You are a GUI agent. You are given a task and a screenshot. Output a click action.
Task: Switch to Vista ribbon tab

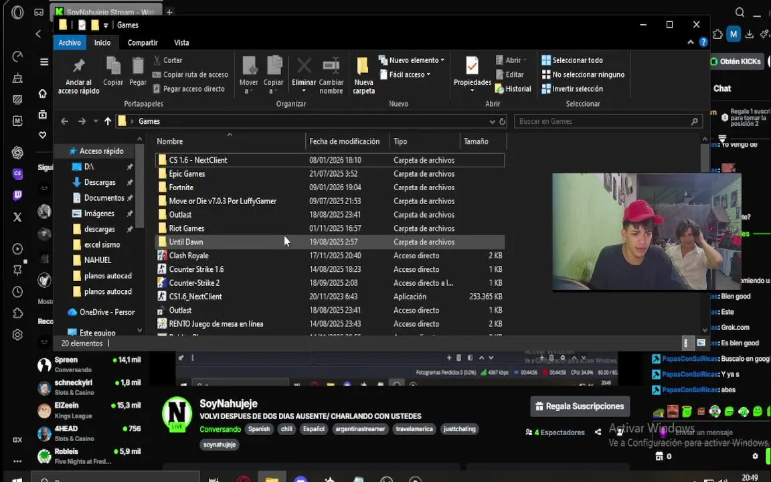[181, 43]
